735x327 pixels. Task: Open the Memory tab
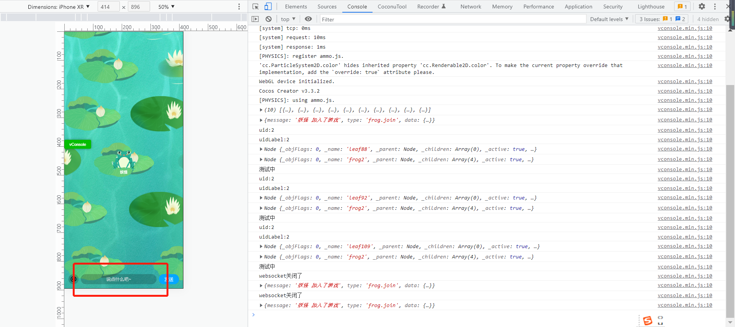(x=502, y=7)
